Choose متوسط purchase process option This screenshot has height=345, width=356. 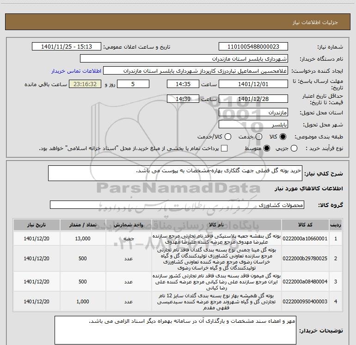pyautogui.click(x=267, y=148)
